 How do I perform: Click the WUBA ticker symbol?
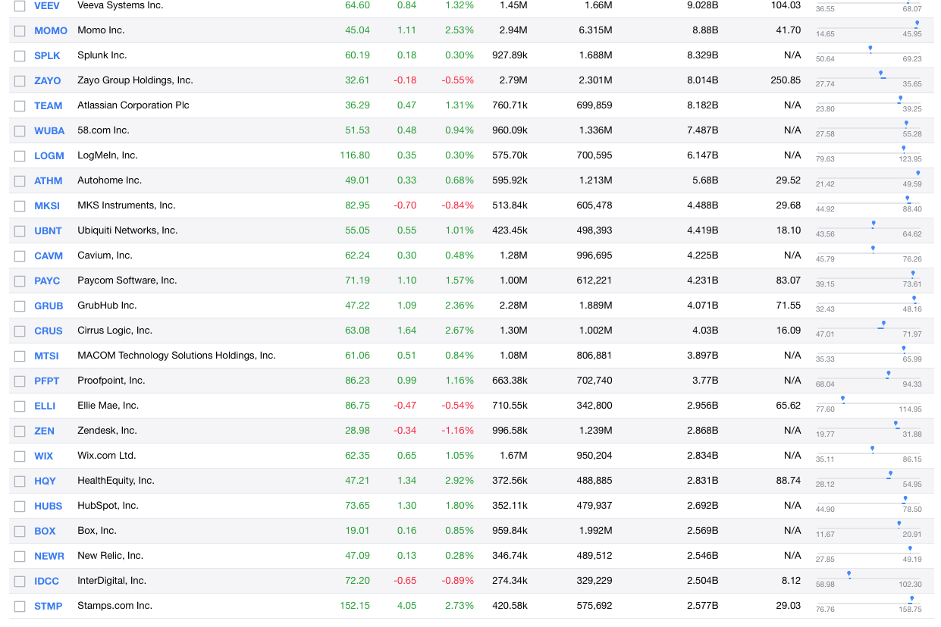click(x=49, y=130)
